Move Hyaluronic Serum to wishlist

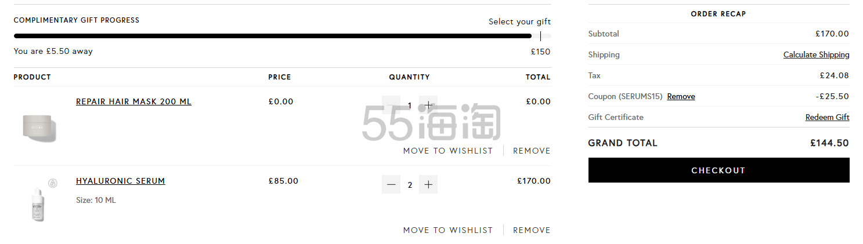tap(447, 230)
